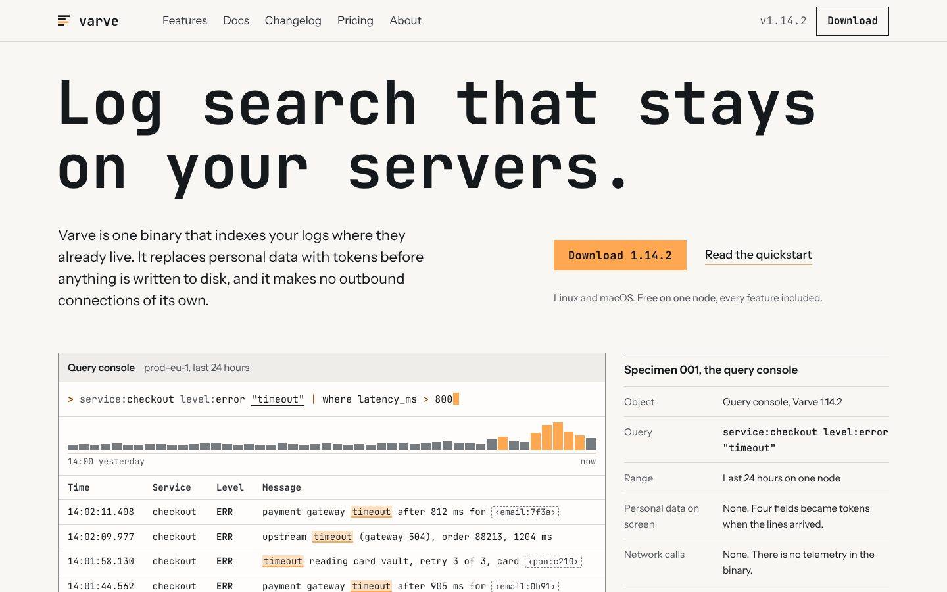Click the Query console panel title
Viewport: 947px width, 592px height.
tap(101, 368)
